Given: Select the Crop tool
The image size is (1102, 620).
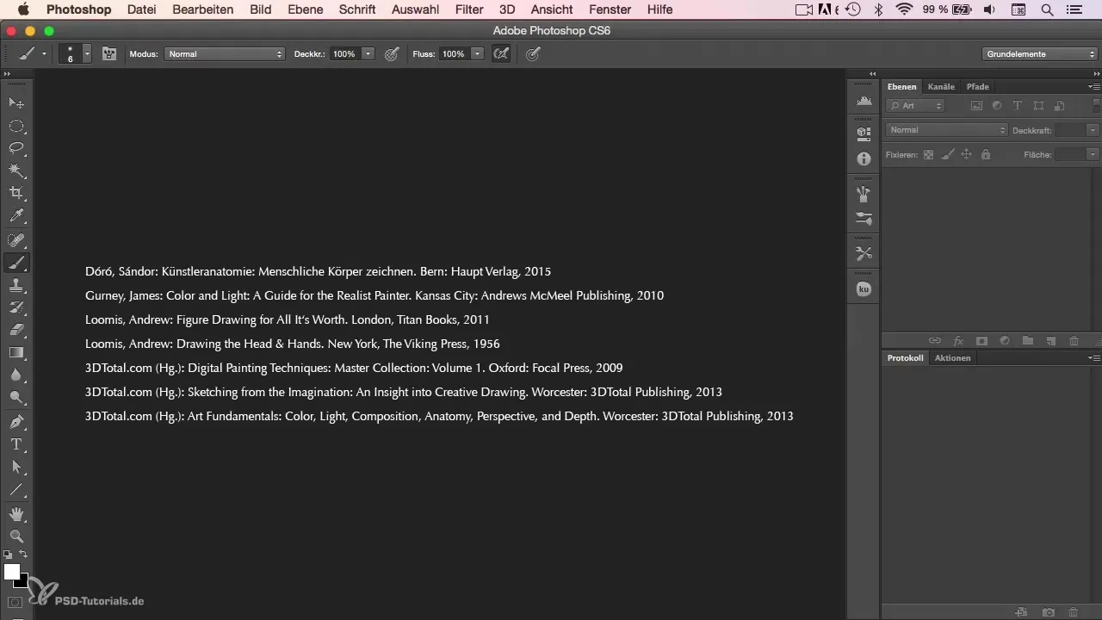Looking at the screenshot, I should tap(16, 193).
